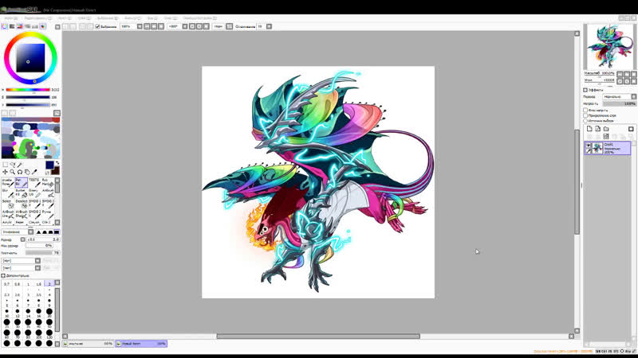
Task: Select the Bucket fill brush
Action: [x=22, y=193]
